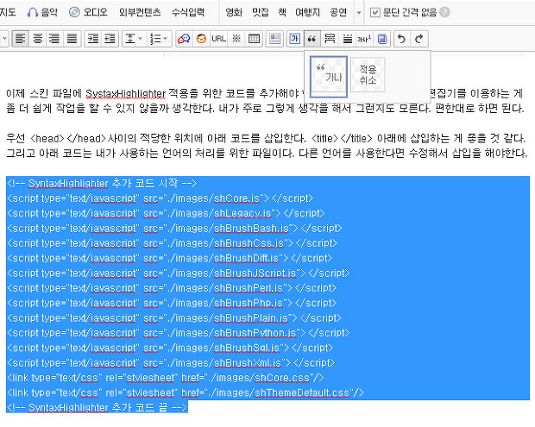Click the shCore.css link line

[x=165, y=378]
